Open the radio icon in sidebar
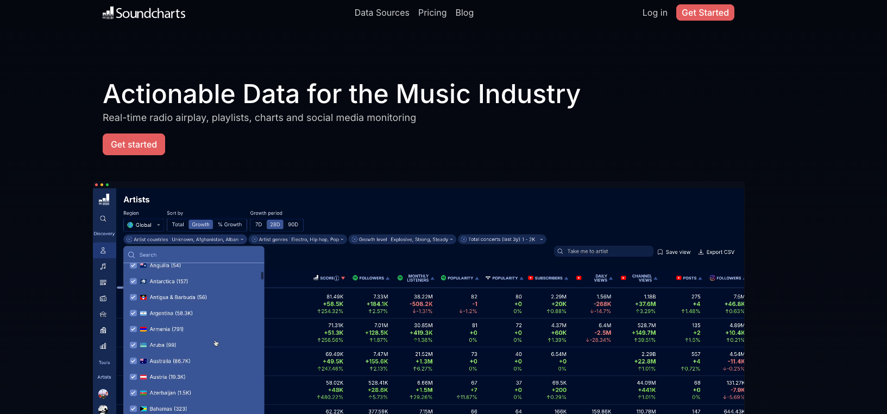The height and width of the screenshot is (414, 887). [103, 298]
